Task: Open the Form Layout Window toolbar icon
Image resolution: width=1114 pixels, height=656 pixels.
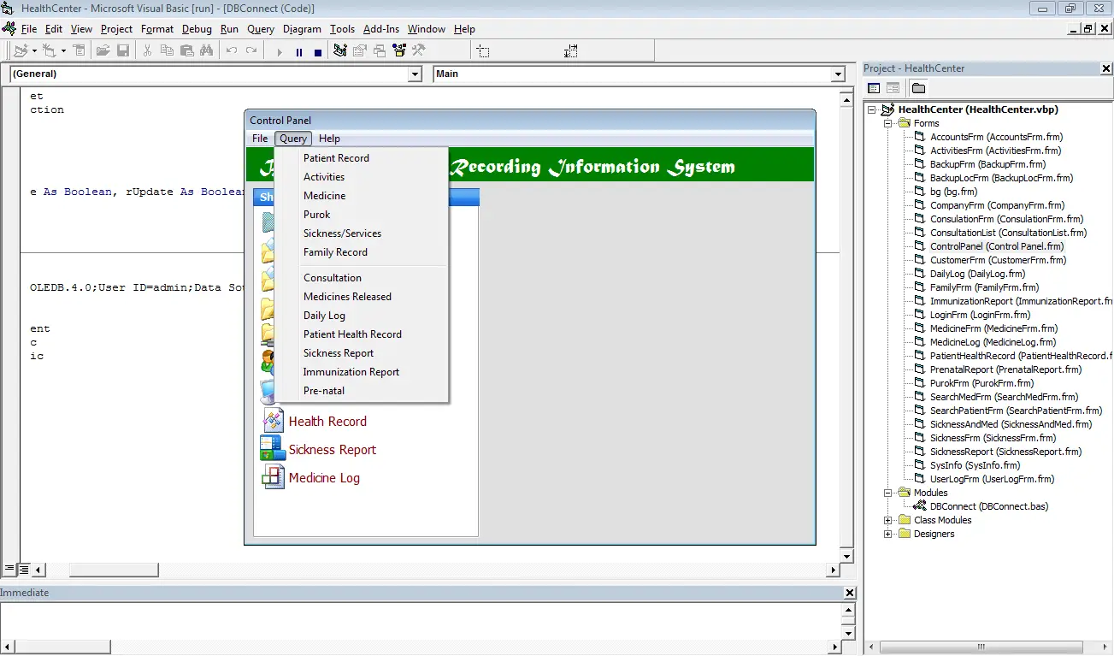Action: pos(379,51)
